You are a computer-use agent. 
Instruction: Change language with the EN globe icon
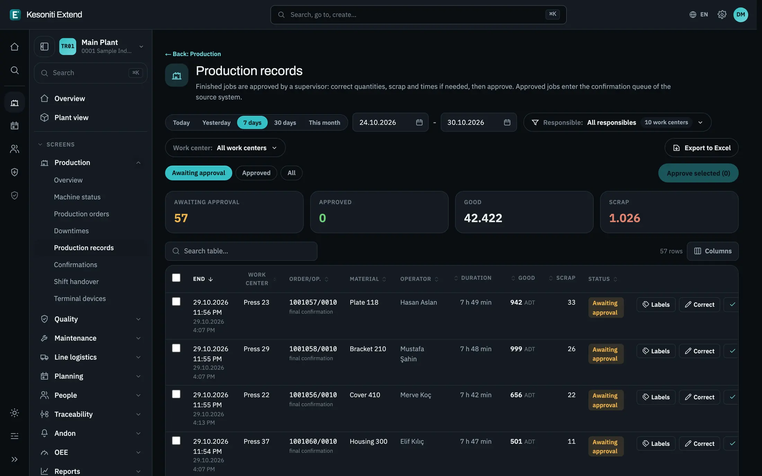point(698,15)
